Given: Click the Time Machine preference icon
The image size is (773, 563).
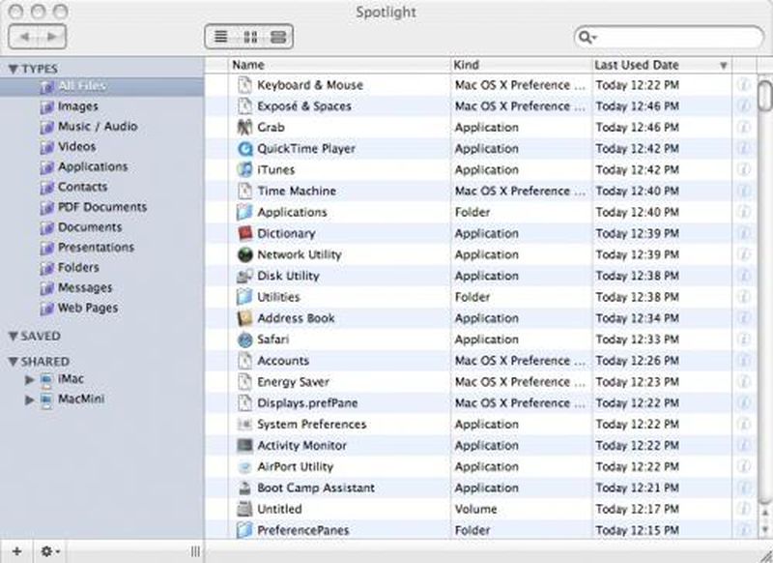Looking at the screenshot, I should pyautogui.click(x=244, y=191).
